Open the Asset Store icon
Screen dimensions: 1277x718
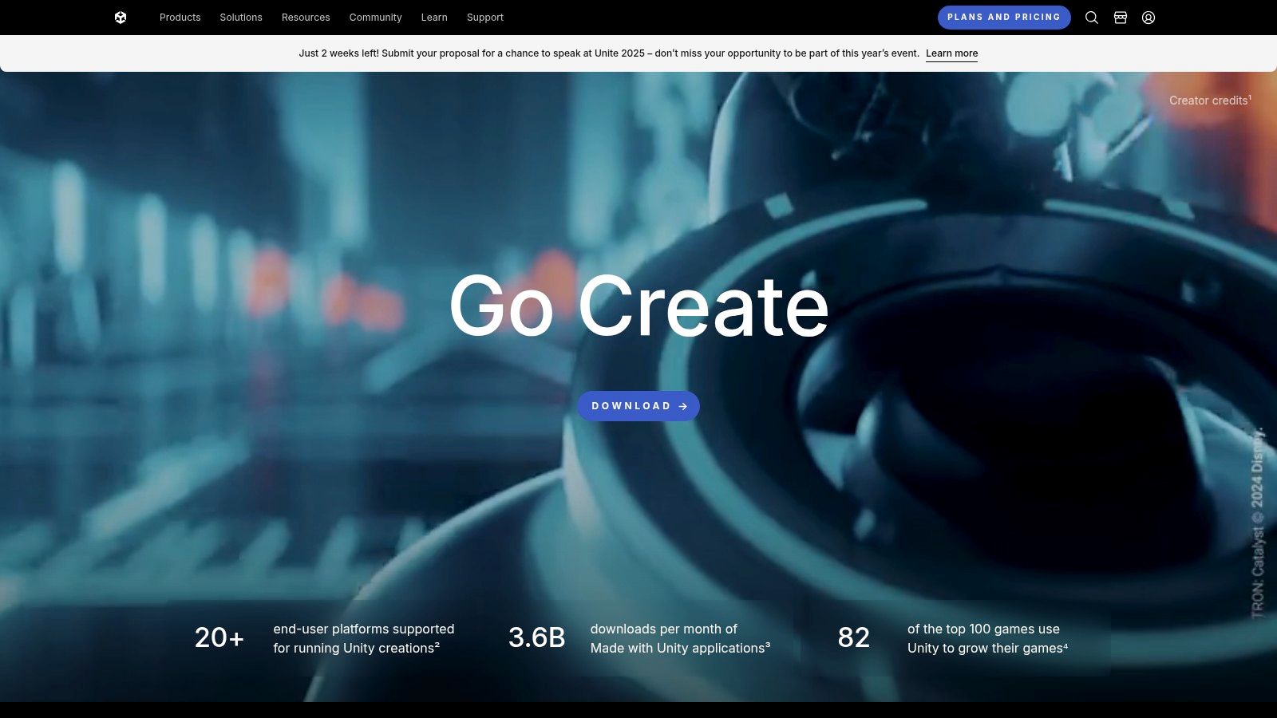pyautogui.click(x=1121, y=18)
